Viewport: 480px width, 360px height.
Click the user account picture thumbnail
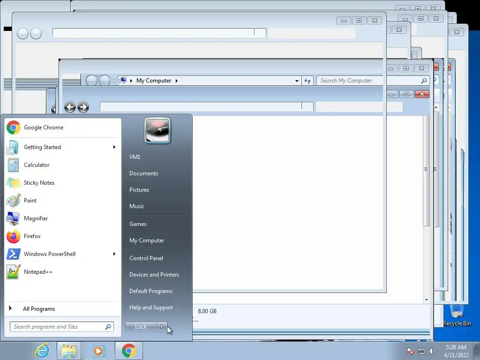pos(157,130)
